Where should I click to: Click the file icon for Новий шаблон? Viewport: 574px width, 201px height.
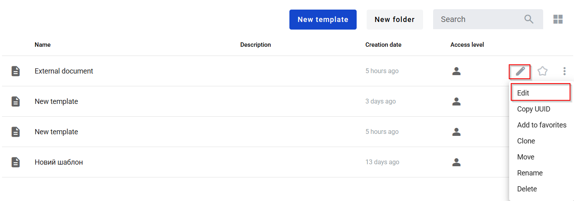click(16, 162)
